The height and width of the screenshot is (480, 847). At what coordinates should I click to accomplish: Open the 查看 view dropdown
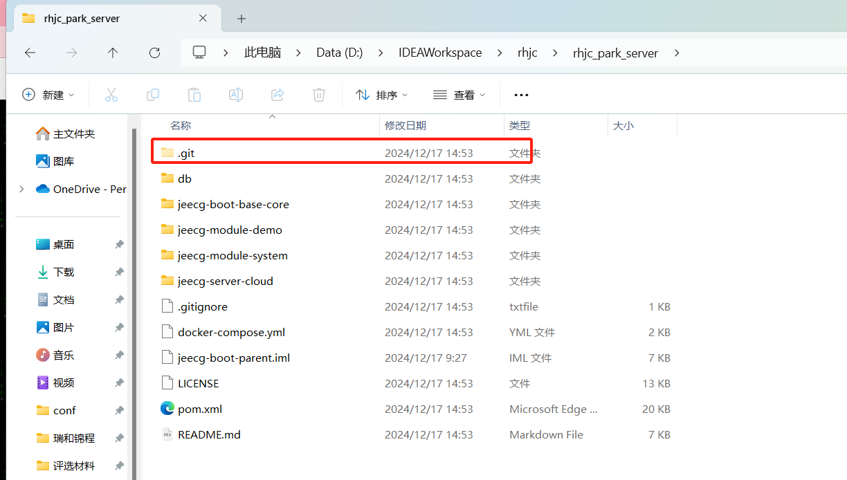[x=459, y=95]
